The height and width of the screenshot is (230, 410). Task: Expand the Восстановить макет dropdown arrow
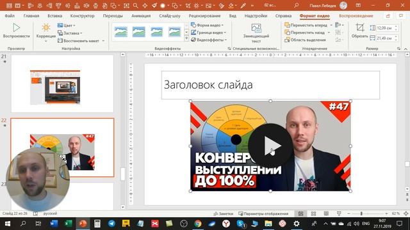[104, 41]
